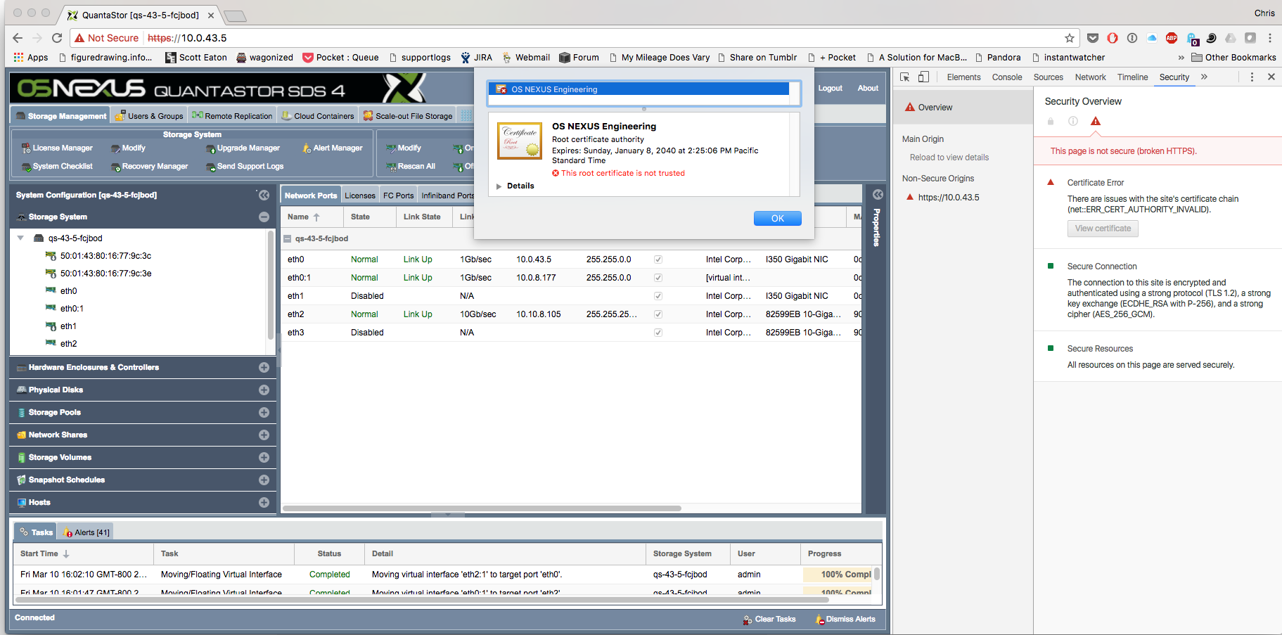Click View certificate button
Viewport: 1282px width, 635px height.
click(1103, 229)
